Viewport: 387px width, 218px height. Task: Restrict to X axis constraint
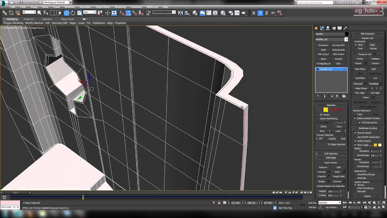pyautogui.click(x=253, y=13)
